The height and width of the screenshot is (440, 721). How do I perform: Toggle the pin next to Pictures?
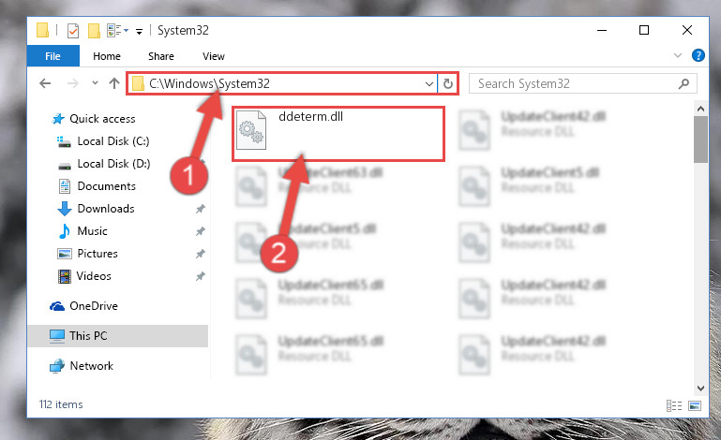coord(200,254)
